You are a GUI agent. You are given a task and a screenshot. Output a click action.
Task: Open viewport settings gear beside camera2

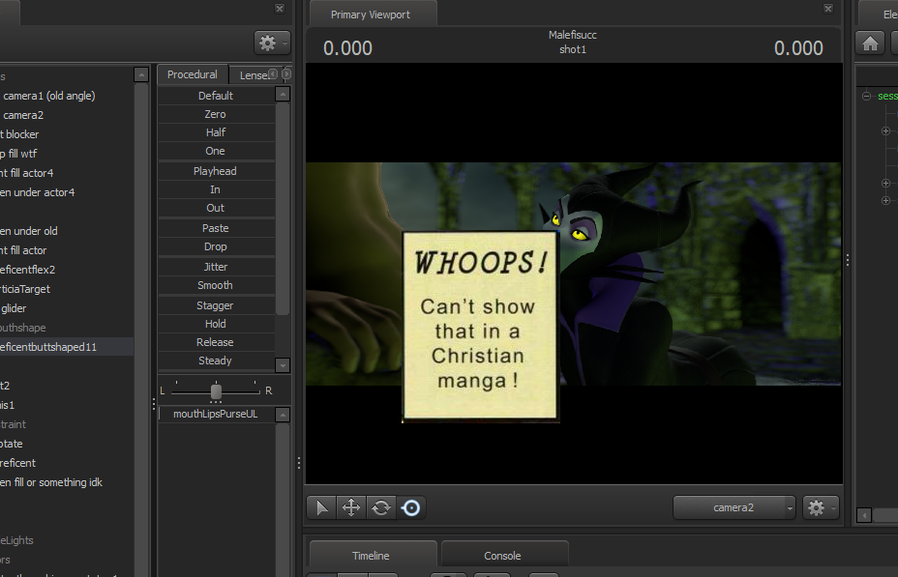[821, 507]
